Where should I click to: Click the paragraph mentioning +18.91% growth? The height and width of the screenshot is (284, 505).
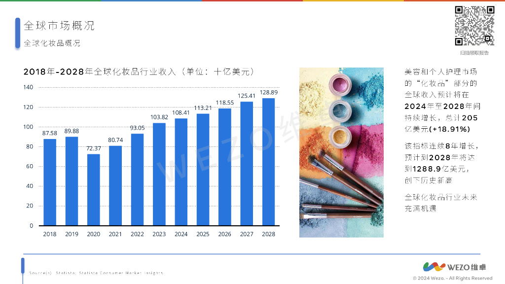(442, 101)
